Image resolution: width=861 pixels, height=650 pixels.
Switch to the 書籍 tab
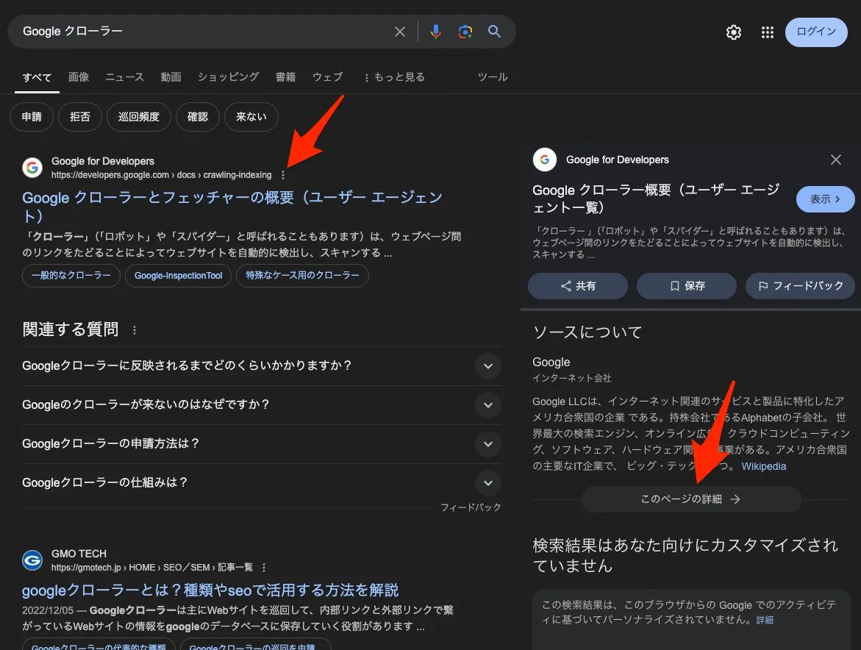click(285, 77)
